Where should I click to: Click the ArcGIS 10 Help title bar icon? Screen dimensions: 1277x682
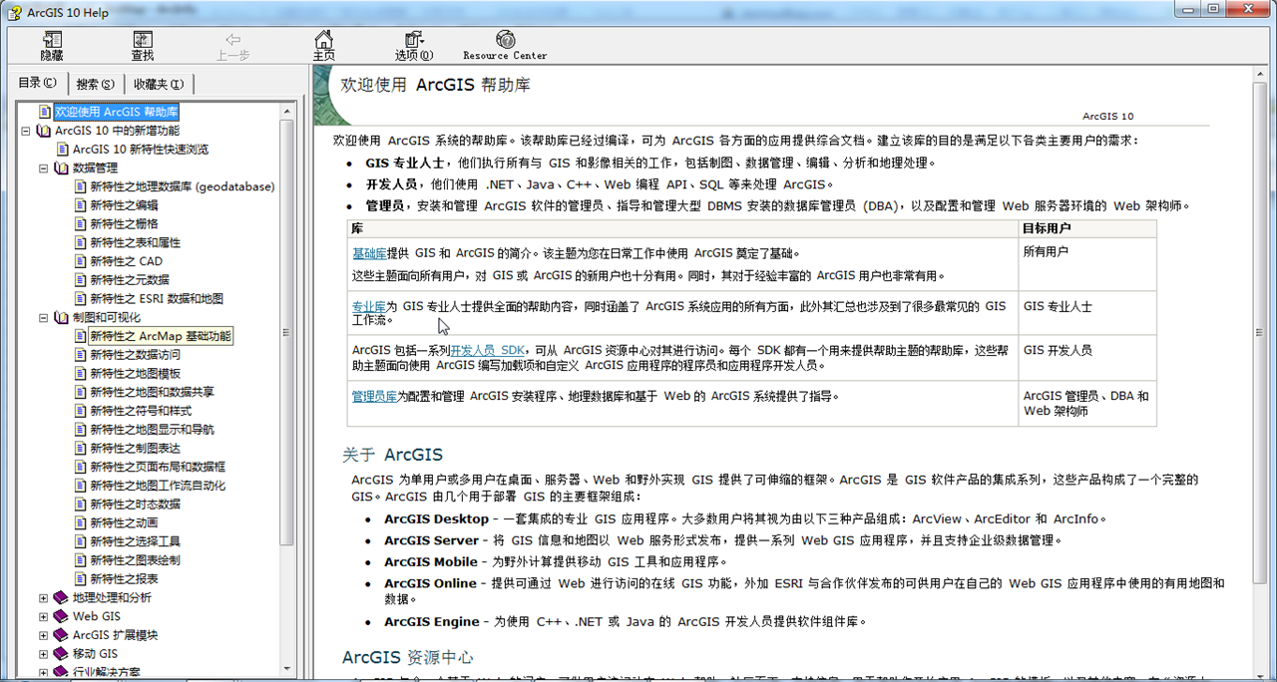[14, 11]
